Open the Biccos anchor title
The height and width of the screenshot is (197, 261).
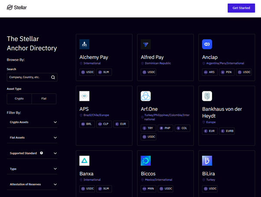(148, 174)
